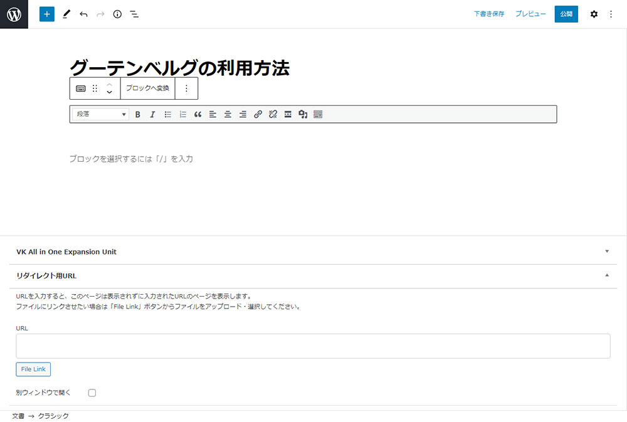Viewport: 627px width, 422px height.
Task: Open document details info icon
Action: pos(117,14)
